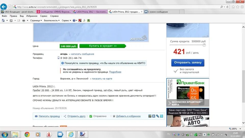The image size is (245, 138).
Task: Open Favorites star icon at top right
Action: pos(238,7)
